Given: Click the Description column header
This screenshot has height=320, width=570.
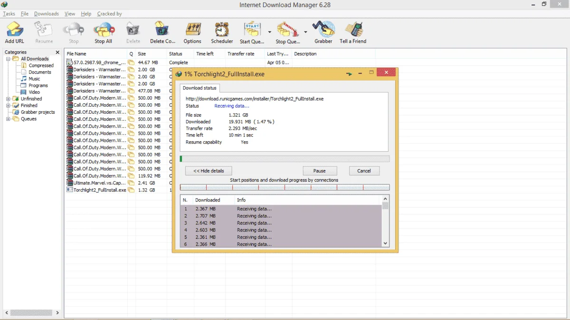Looking at the screenshot, I should click(332, 54).
